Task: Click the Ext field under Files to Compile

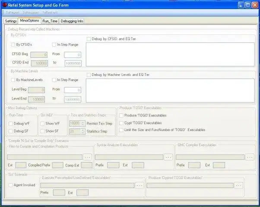Action: click(x=21, y=165)
